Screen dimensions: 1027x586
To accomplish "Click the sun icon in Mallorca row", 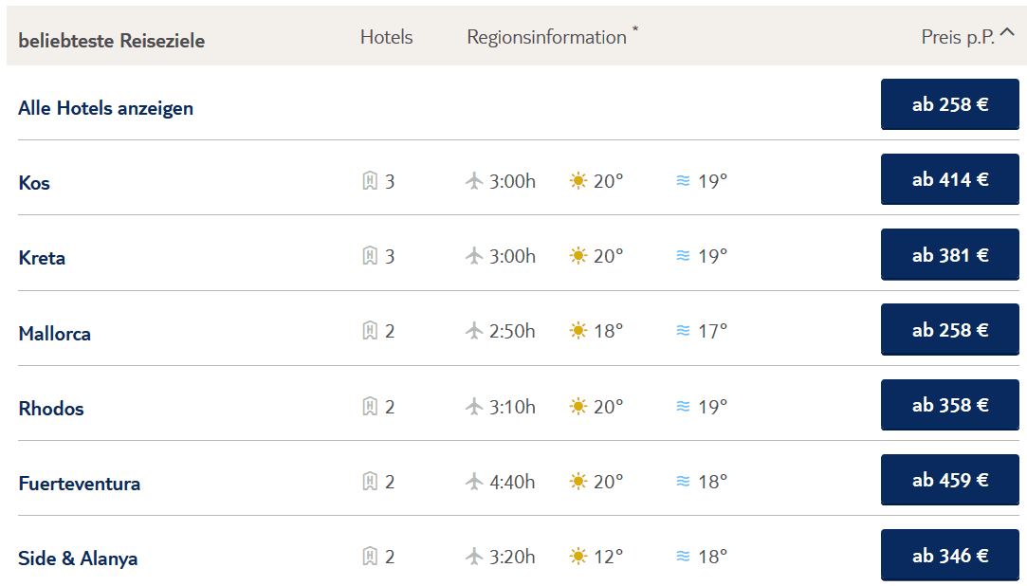I will 578,331.
